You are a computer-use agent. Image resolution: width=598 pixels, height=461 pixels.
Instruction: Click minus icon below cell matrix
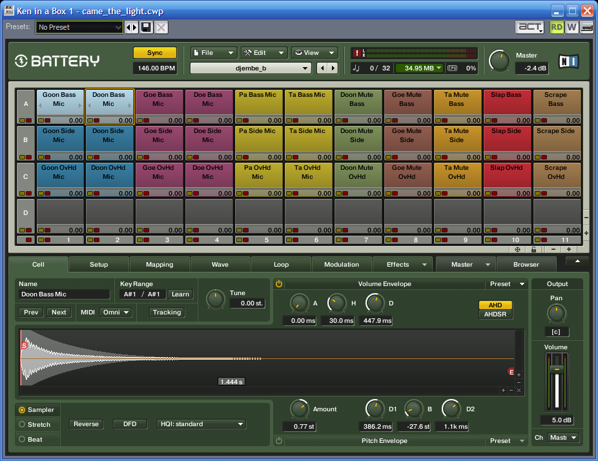pos(553,249)
